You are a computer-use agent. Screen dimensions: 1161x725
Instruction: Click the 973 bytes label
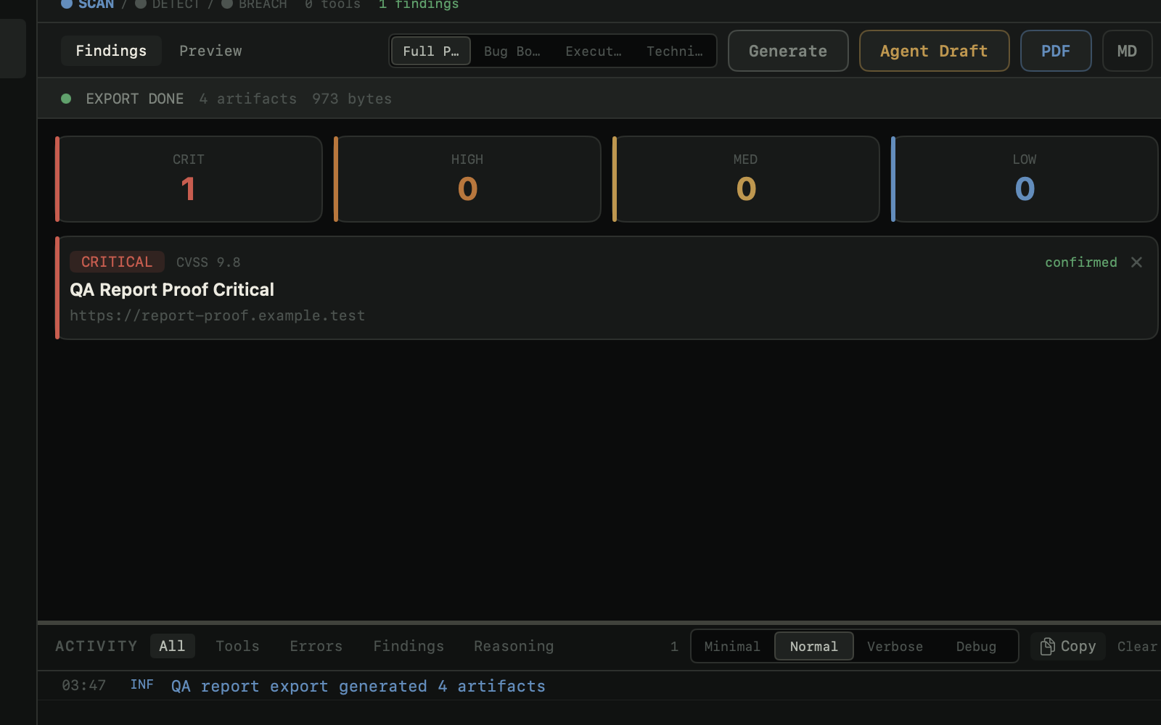click(x=352, y=99)
